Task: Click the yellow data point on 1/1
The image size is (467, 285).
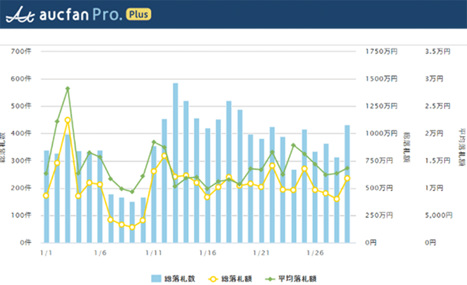Action: point(46,196)
